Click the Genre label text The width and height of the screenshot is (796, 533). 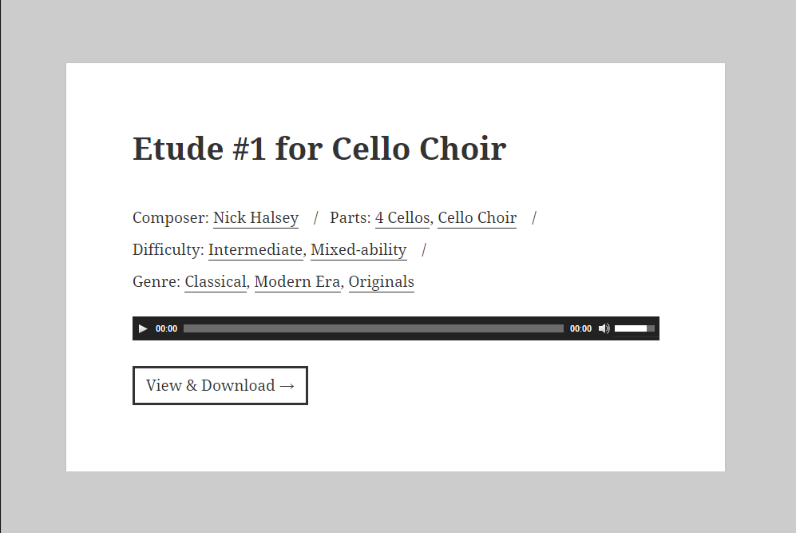pyautogui.click(x=156, y=282)
